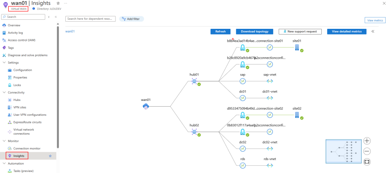
Task: Click the topology minimap thumbnail
Action: [x=343, y=151]
